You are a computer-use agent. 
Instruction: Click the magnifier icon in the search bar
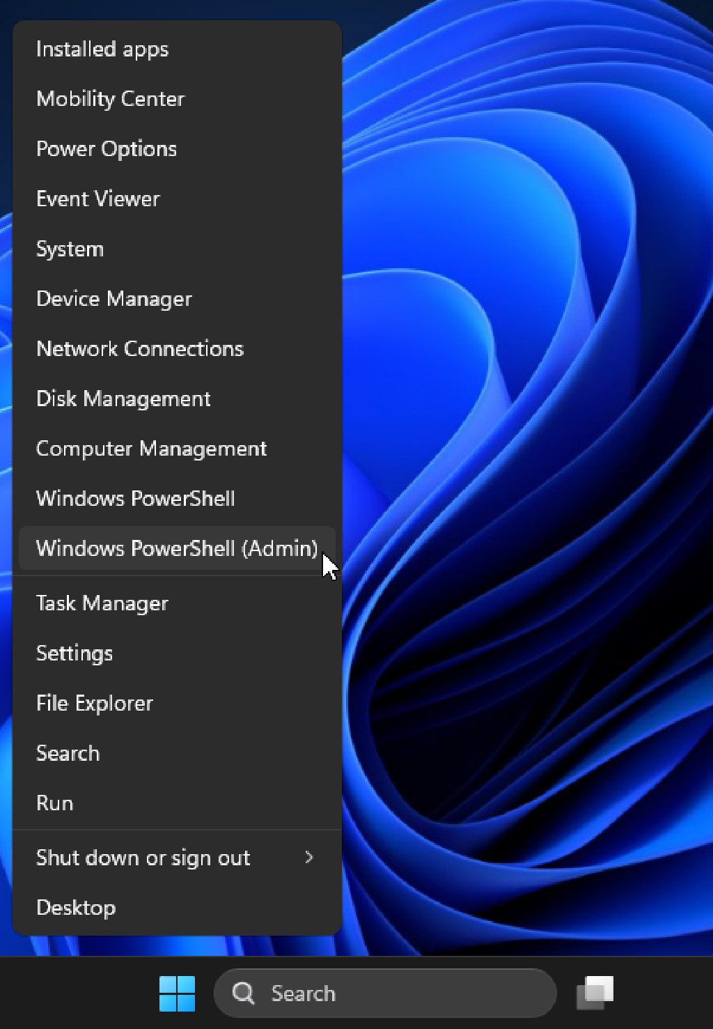(x=242, y=992)
